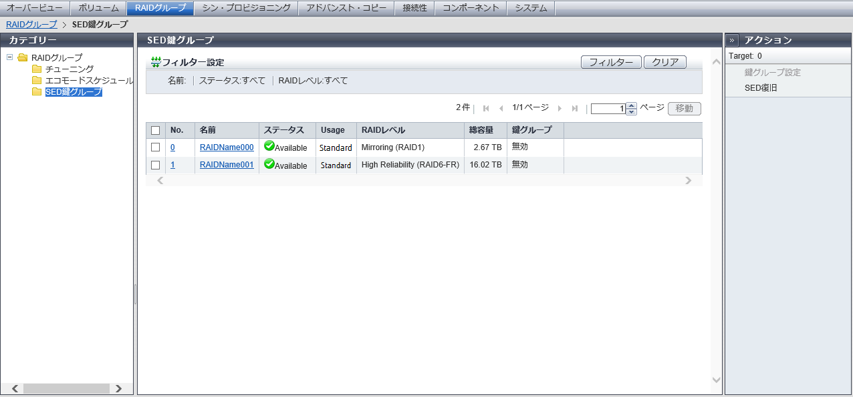Check the box for RAIDName001 row
Screen dimensions: 853x397
tap(156, 165)
